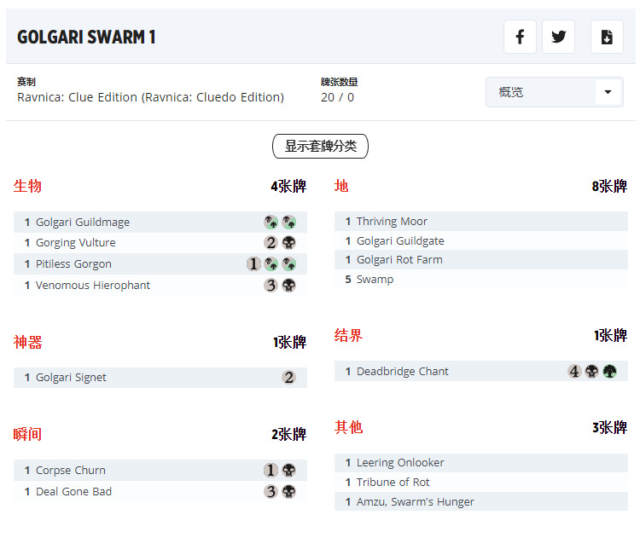Open the Pitiless Gorgon card link
640x538 pixels.
click(x=73, y=264)
